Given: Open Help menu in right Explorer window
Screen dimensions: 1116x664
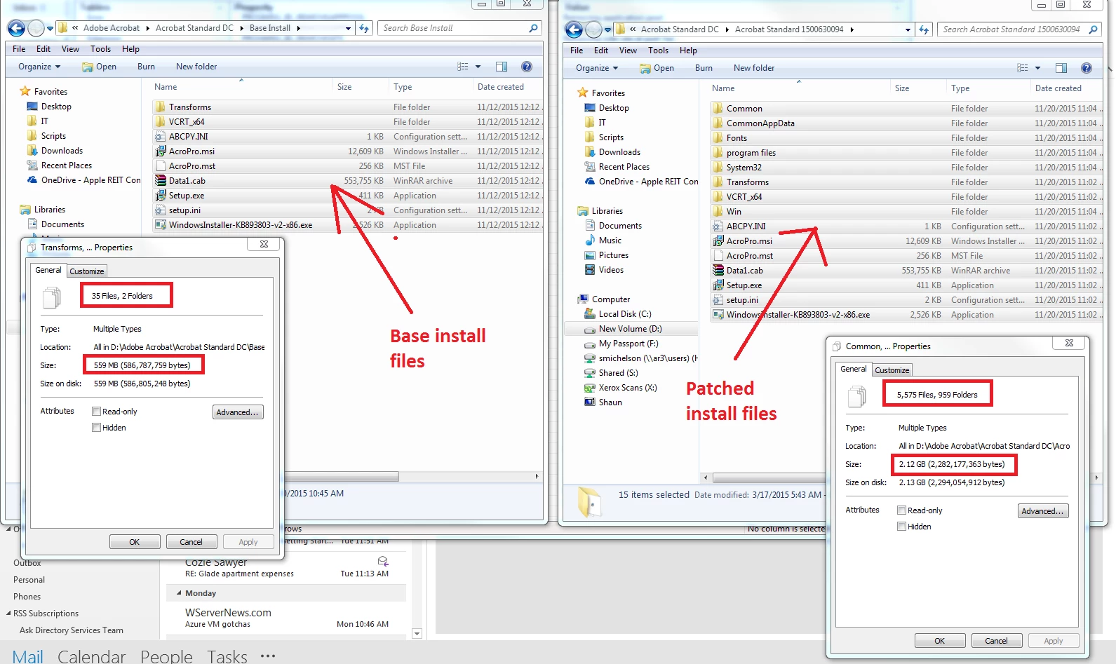Looking at the screenshot, I should point(688,50).
